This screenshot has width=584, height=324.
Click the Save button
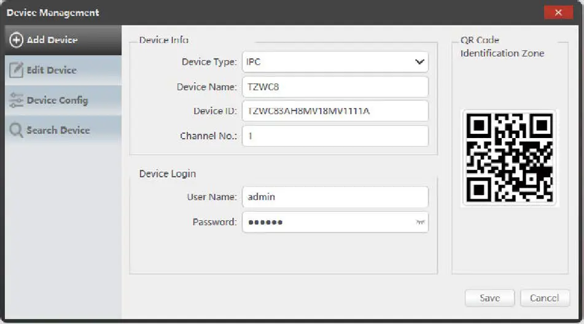[x=489, y=298]
